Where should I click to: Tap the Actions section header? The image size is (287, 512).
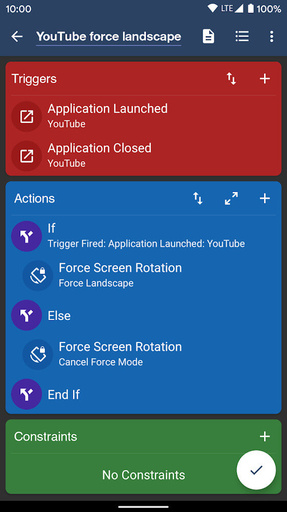(x=34, y=198)
